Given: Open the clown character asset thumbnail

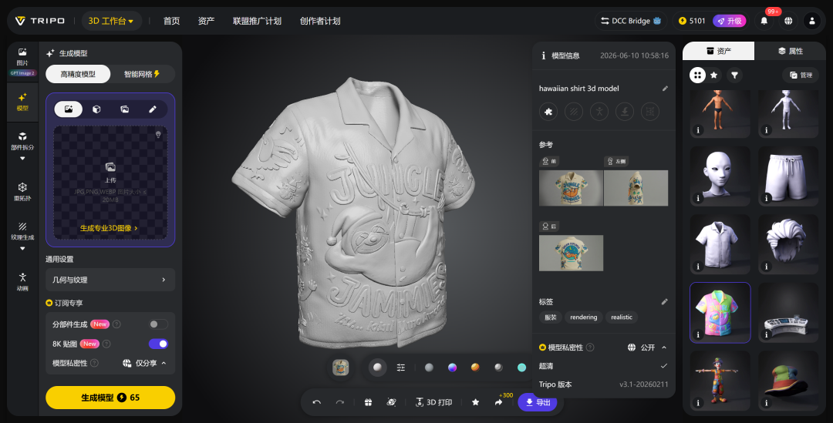Looking at the screenshot, I should coord(720,380).
